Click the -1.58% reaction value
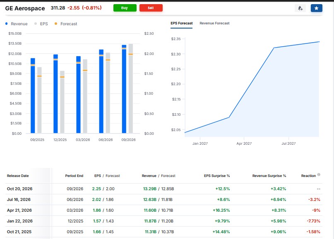Screen dimensions: 334x239 313,232
